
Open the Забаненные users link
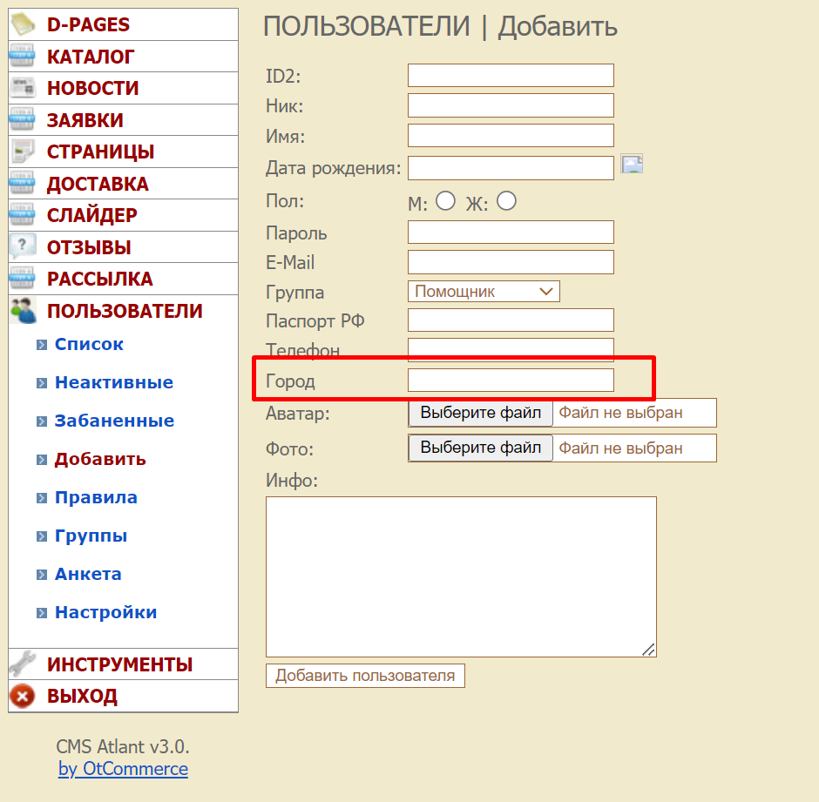pyautogui.click(x=114, y=421)
